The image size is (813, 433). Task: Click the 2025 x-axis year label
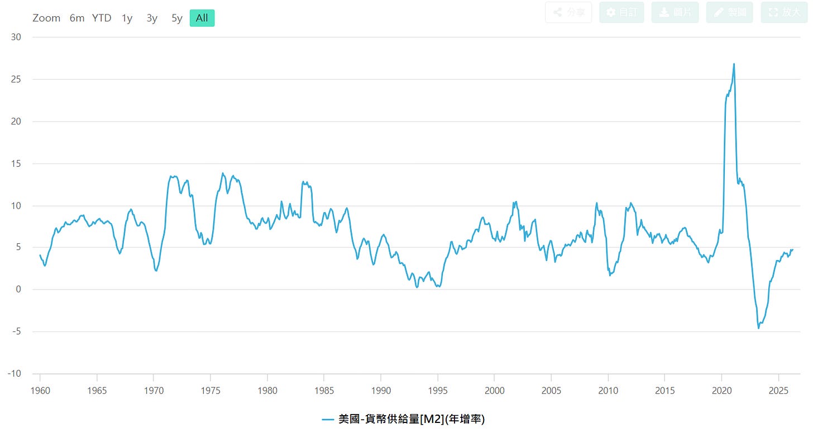(x=778, y=391)
